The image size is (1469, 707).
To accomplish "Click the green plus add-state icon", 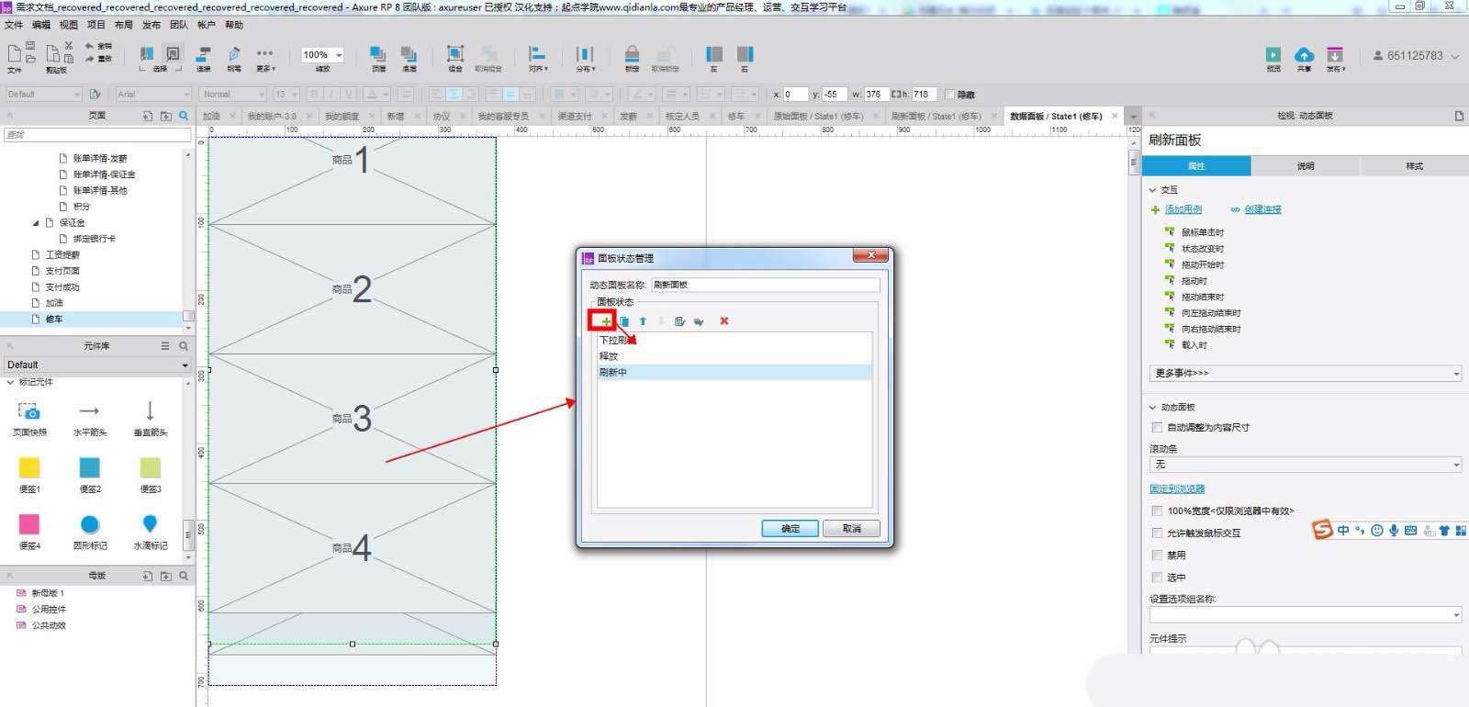I will 605,321.
